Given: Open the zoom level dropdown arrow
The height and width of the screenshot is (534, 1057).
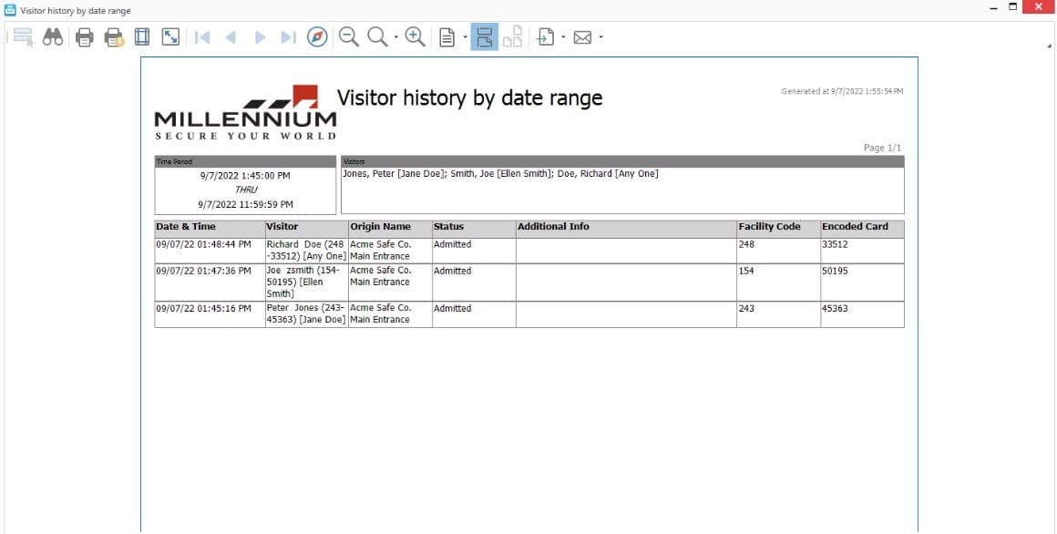Looking at the screenshot, I should pyautogui.click(x=396, y=37).
